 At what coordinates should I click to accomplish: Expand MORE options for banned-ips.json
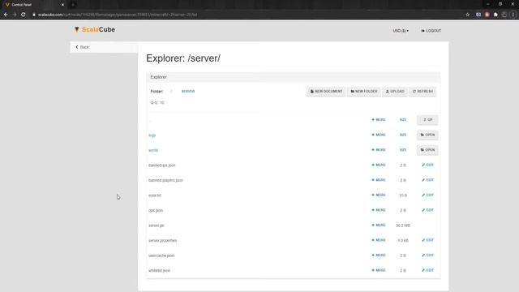pyautogui.click(x=379, y=165)
